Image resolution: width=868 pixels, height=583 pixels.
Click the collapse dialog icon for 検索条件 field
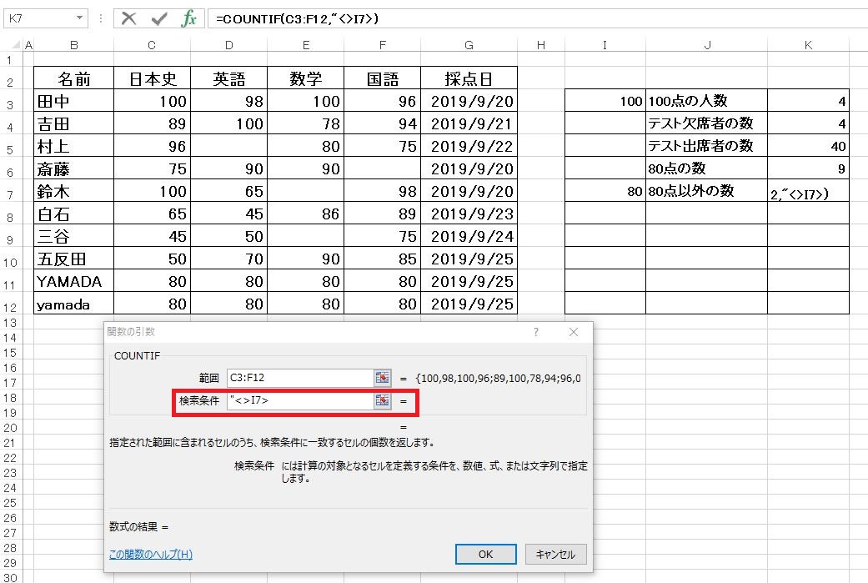click(382, 401)
